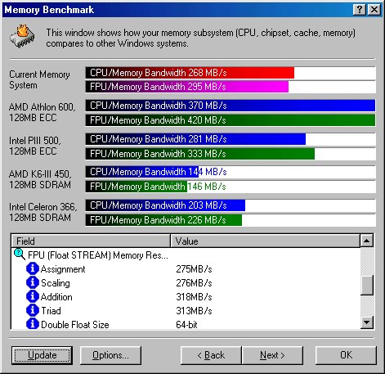Click the 313MB/s value
Image resolution: width=385 pixels, height=374 pixels.
[x=194, y=311]
